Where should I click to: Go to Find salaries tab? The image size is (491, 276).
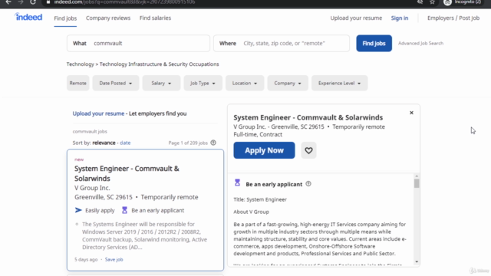(x=155, y=18)
